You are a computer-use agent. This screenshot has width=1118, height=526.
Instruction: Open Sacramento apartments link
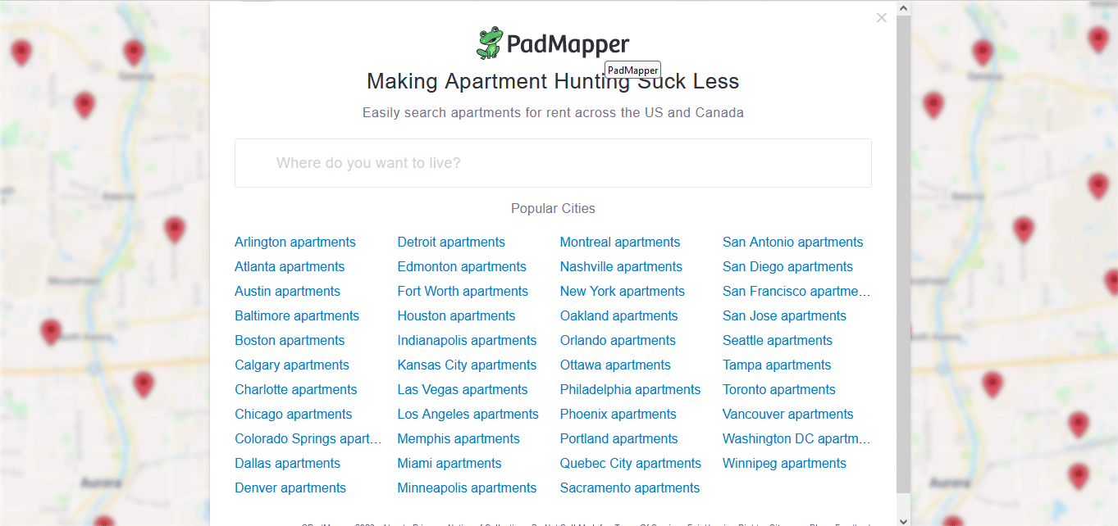click(629, 488)
